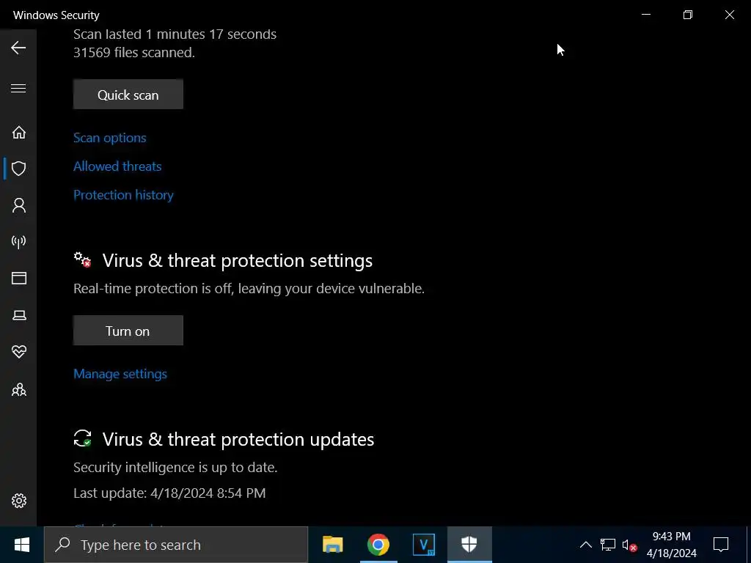Image resolution: width=751 pixels, height=563 pixels.
Task: Open File Explorer from the taskbar
Action: pos(332,545)
